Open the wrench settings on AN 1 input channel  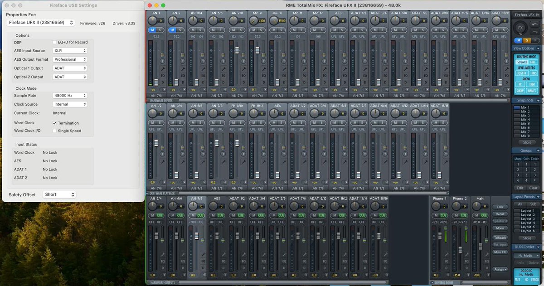(163, 68)
